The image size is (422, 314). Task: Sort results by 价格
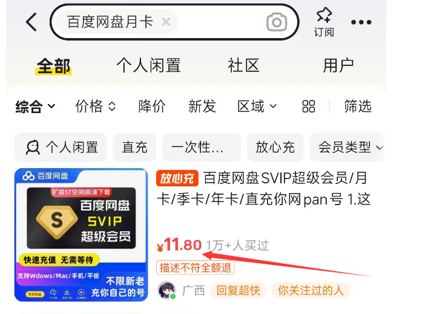(x=95, y=106)
